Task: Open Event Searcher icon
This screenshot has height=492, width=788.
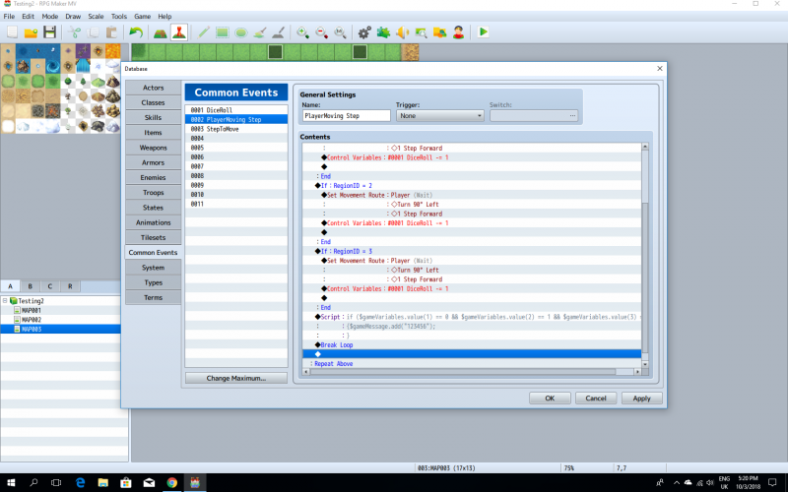Action: 422,32
